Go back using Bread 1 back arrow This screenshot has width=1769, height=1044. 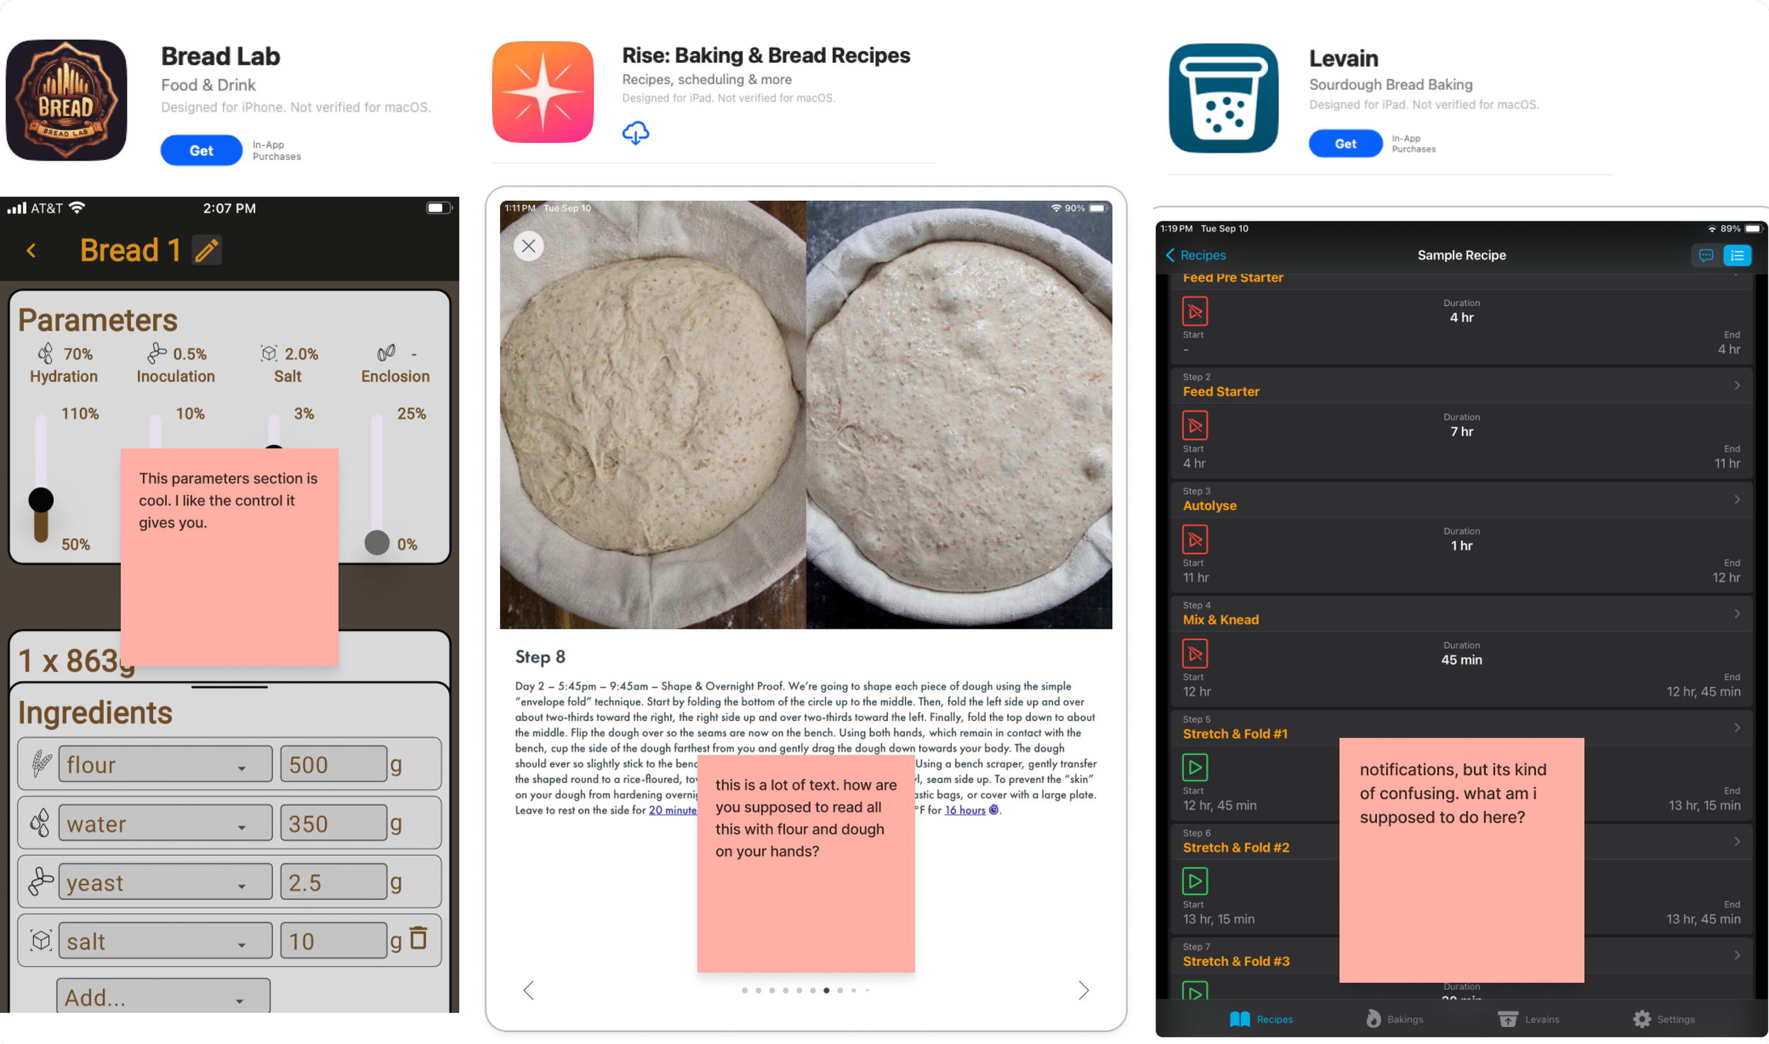tap(31, 250)
